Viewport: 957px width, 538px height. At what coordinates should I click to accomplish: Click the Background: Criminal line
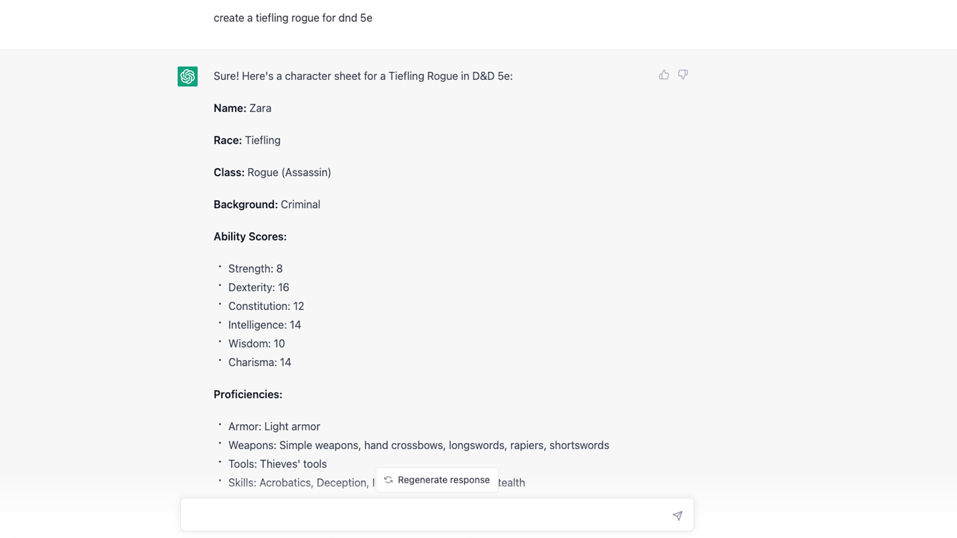point(267,205)
